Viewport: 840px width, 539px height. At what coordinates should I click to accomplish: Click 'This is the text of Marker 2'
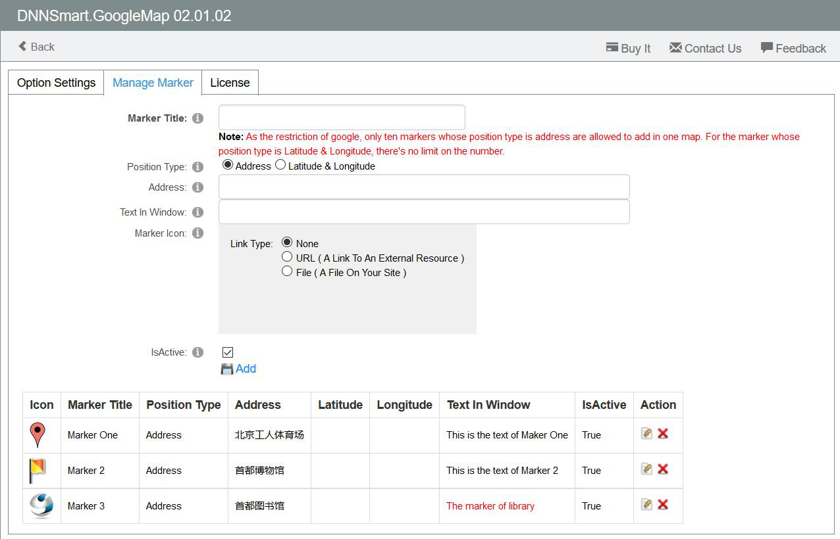[x=502, y=471]
